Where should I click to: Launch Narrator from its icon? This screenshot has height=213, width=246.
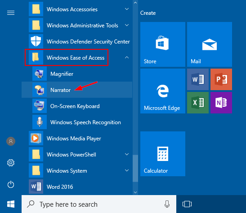click(x=40, y=90)
